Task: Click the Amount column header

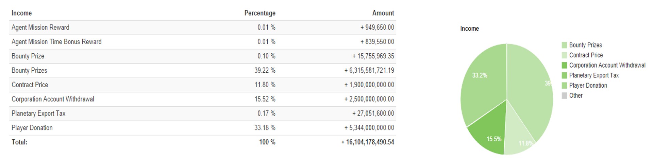Action: click(x=383, y=13)
